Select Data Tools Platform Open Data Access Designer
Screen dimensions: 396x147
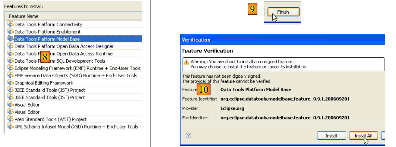[64, 46]
